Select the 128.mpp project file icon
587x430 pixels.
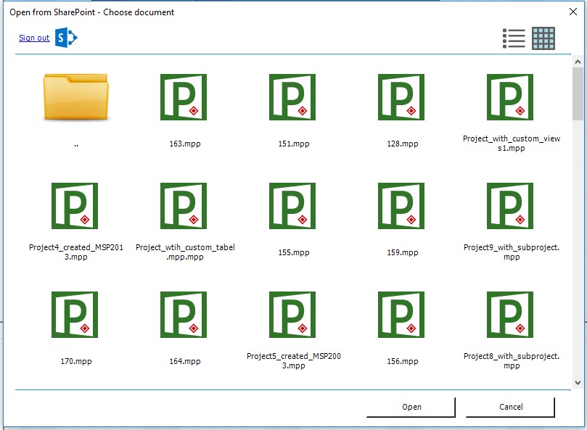401,97
